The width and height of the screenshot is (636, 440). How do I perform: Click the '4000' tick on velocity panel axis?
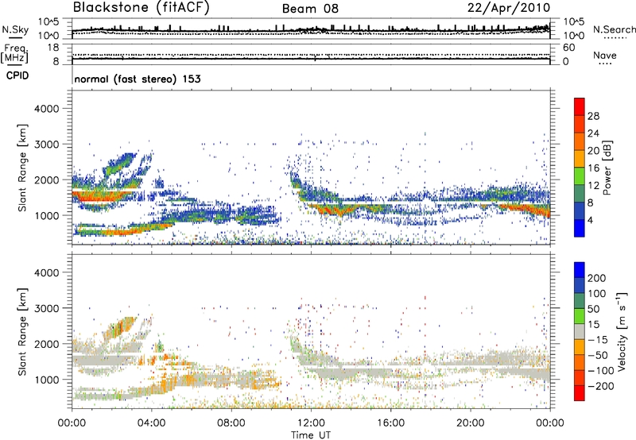point(46,273)
